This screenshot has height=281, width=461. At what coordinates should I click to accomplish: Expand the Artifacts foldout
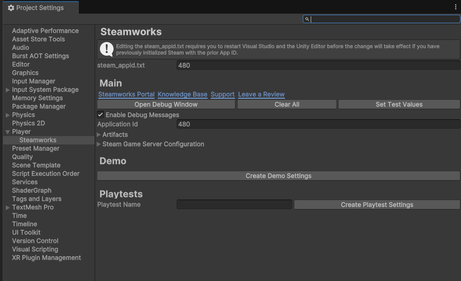(x=99, y=134)
